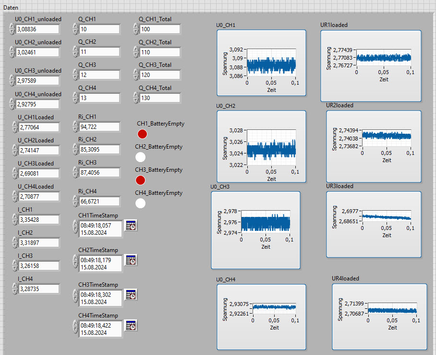Open calendar picker for CH3TimeStamp
Viewport: 436px width, 355px height.
click(131, 294)
